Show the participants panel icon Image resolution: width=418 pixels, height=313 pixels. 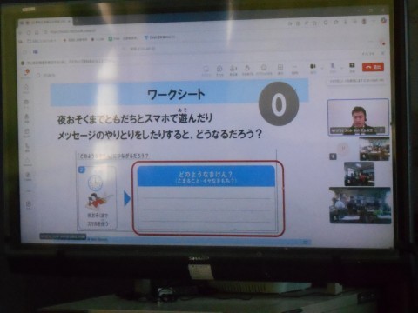(233, 69)
